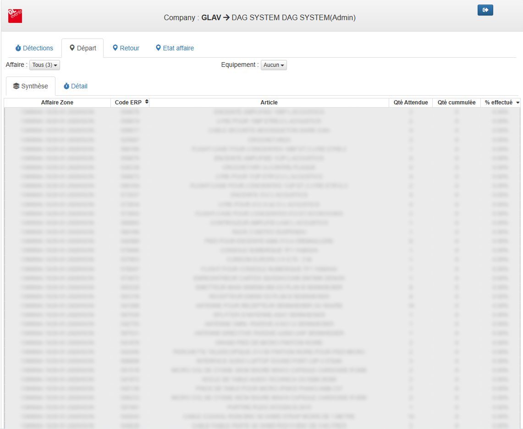Image resolution: width=523 pixels, height=429 pixels.
Task: Click the sort arrows next to Code ERP
Action: tap(147, 102)
